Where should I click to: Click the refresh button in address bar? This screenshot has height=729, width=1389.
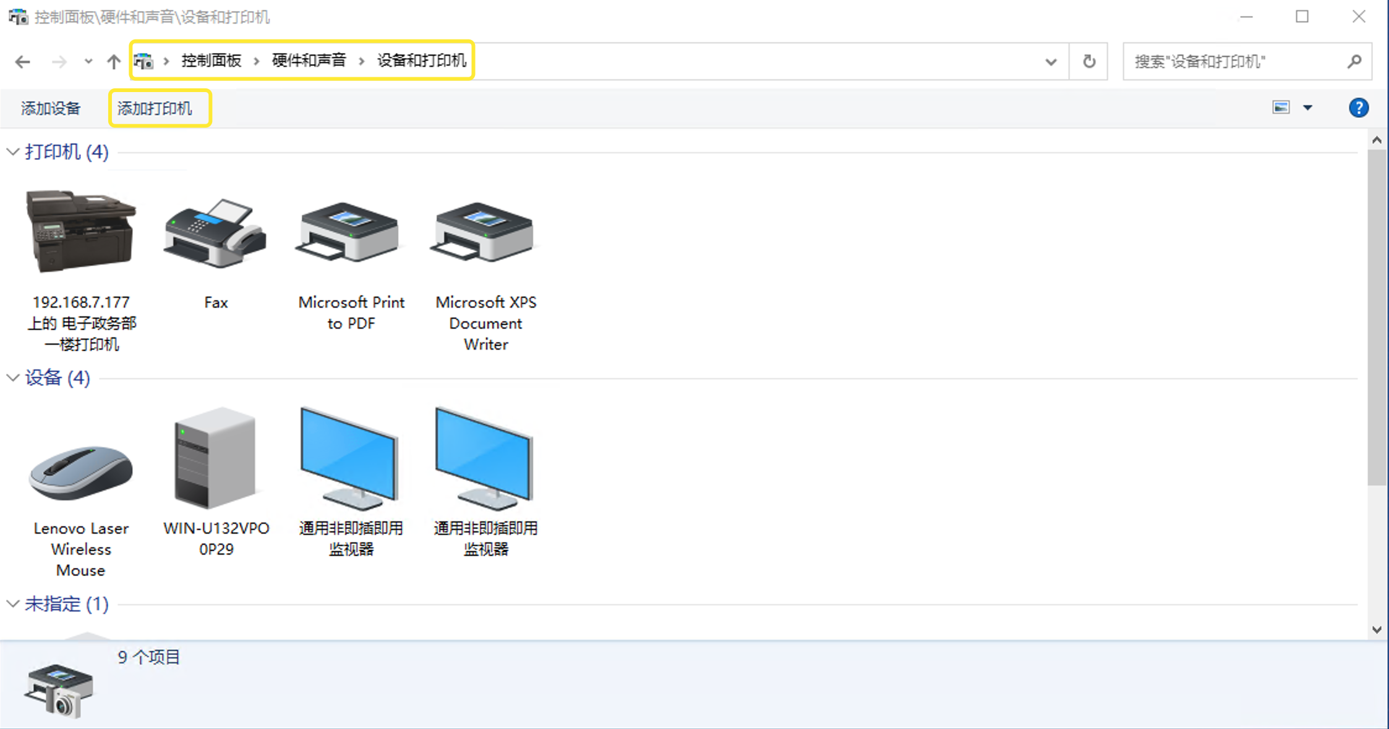1089,61
